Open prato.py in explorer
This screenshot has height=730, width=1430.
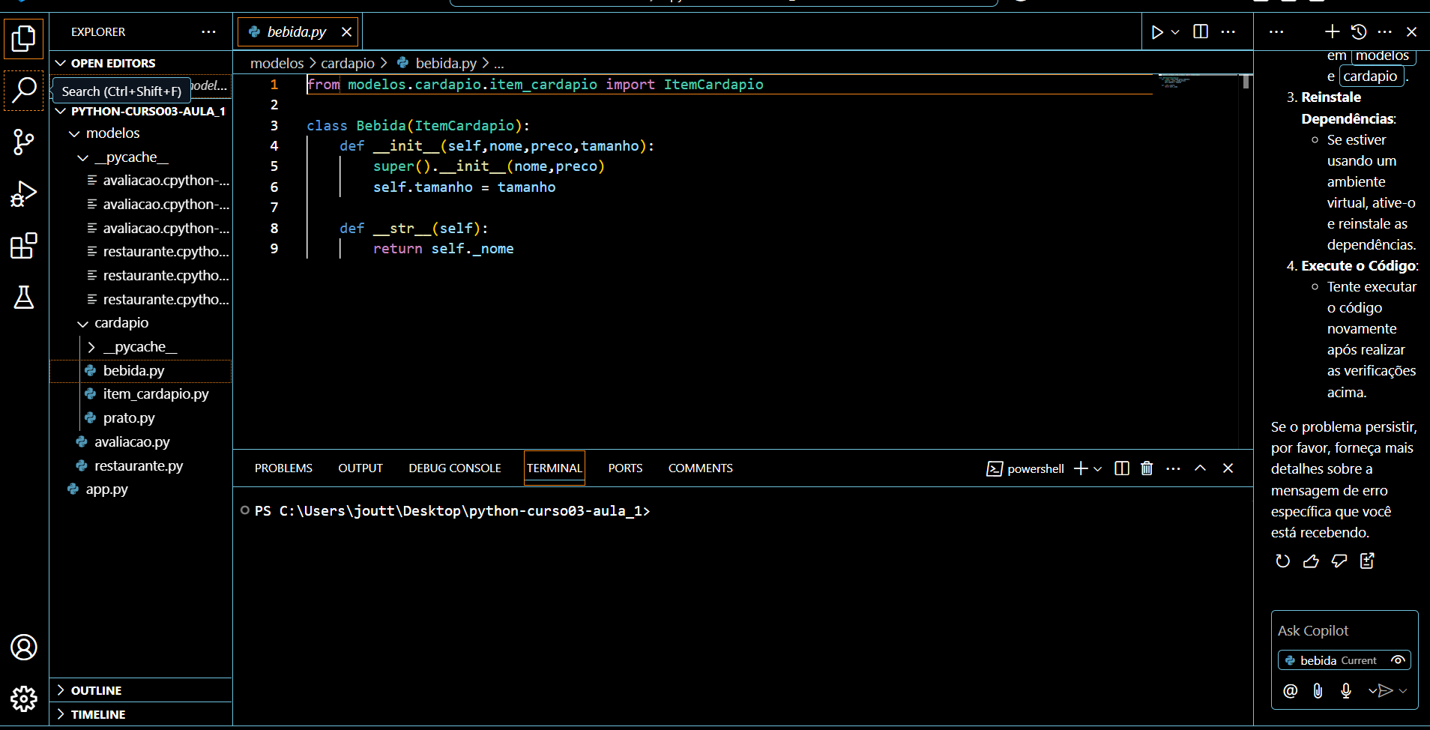click(141, 418)
